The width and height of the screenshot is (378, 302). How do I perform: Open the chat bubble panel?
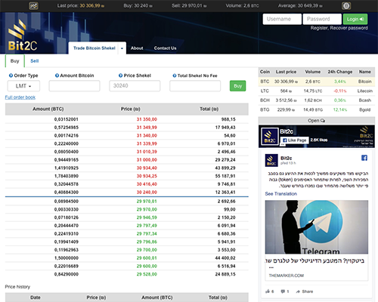point(317,121)
